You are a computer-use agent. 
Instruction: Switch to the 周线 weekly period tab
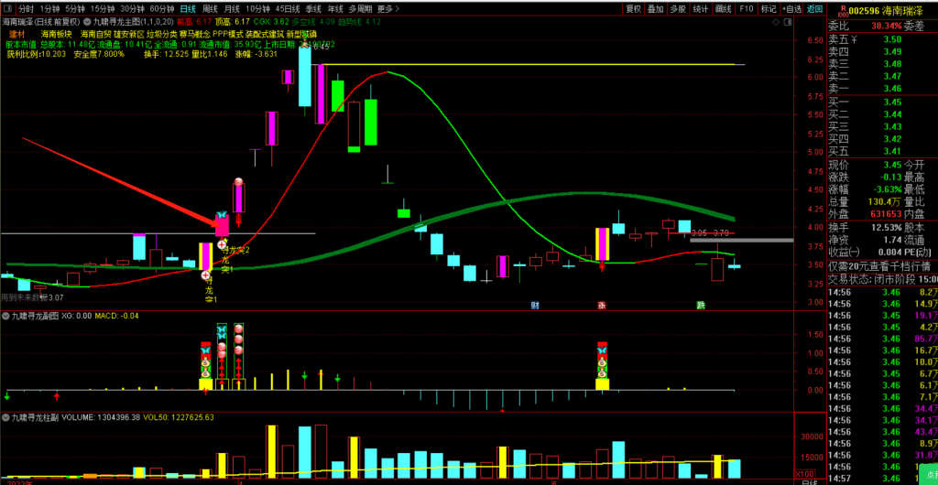click(210, 8)
